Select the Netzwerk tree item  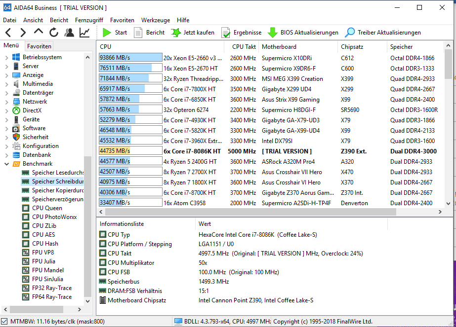35,102
